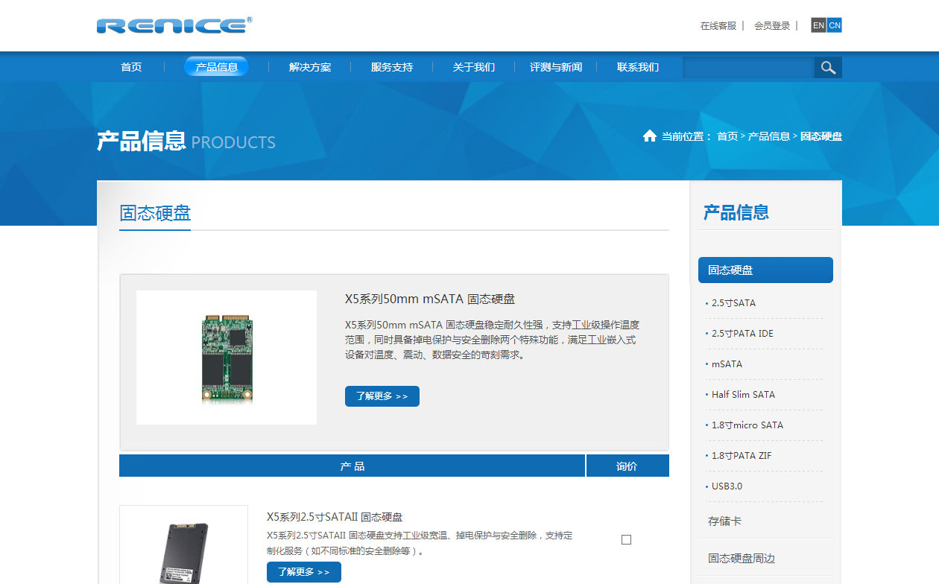The width and height of the screenshot is (939, 584).
Task: Select 1.8寸micro SATA in the sidebar
Action: (747, 425)
